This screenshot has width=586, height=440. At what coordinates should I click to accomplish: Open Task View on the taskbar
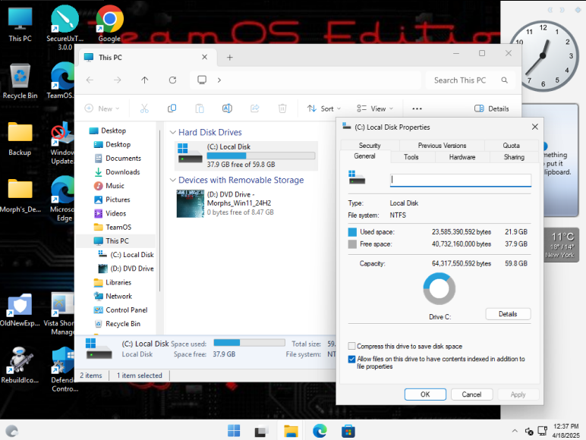[261, 431]
